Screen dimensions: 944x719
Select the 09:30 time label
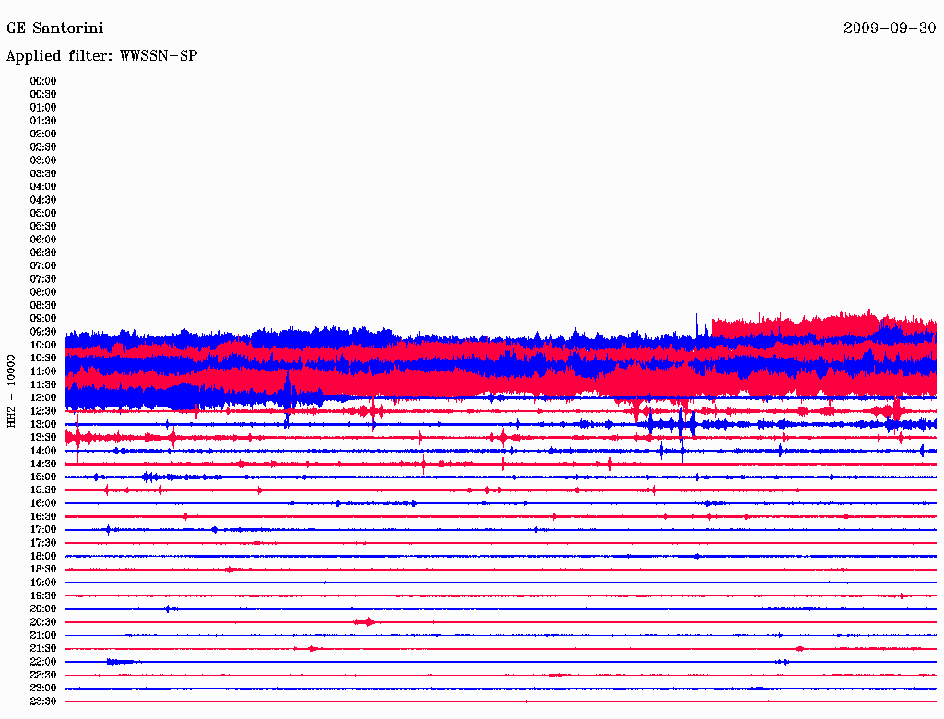[x=43, y=332]
